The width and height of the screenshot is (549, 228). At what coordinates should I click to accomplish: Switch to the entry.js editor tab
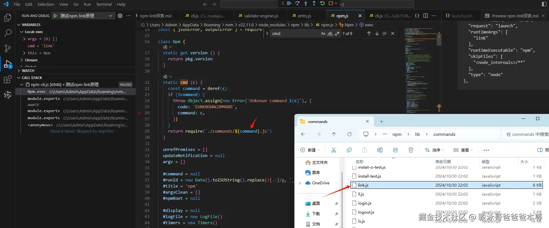click(304, 16)
